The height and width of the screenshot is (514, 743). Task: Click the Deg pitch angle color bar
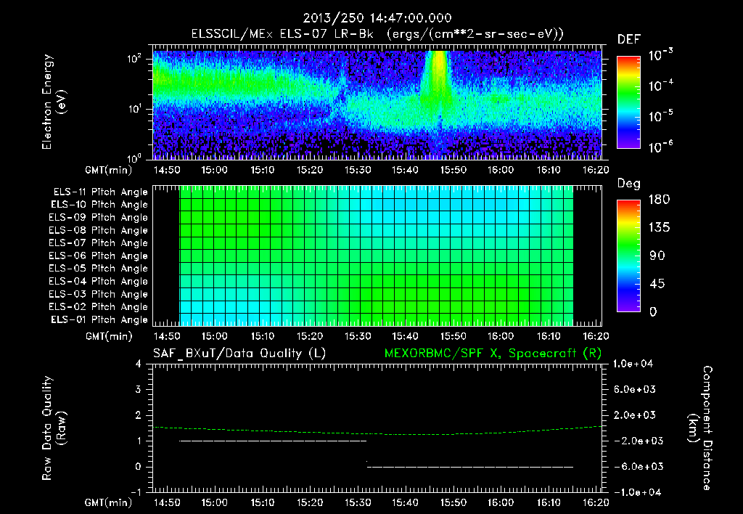(x=628, y=256)
